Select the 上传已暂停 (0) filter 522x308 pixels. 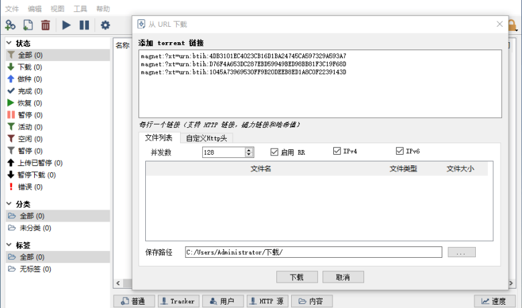point(58,163)
